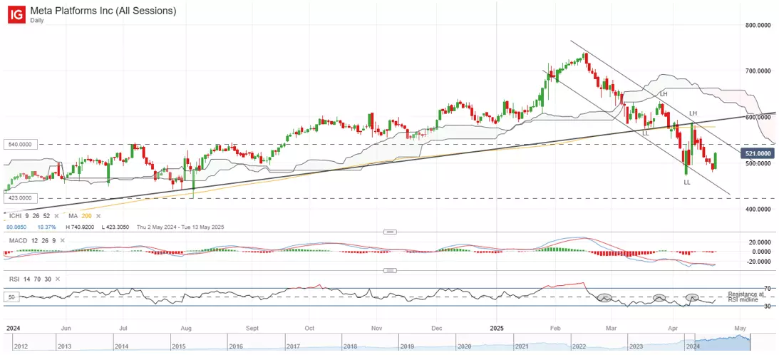779x355 pixels.
Task: Click the Jun label on the time axis
Action: [x=68, y=328]
